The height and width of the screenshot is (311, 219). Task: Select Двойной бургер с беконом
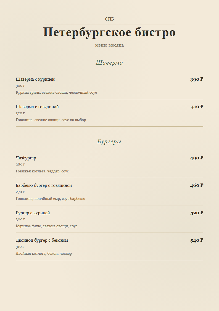pyautogui.click(x=42, y=240)
